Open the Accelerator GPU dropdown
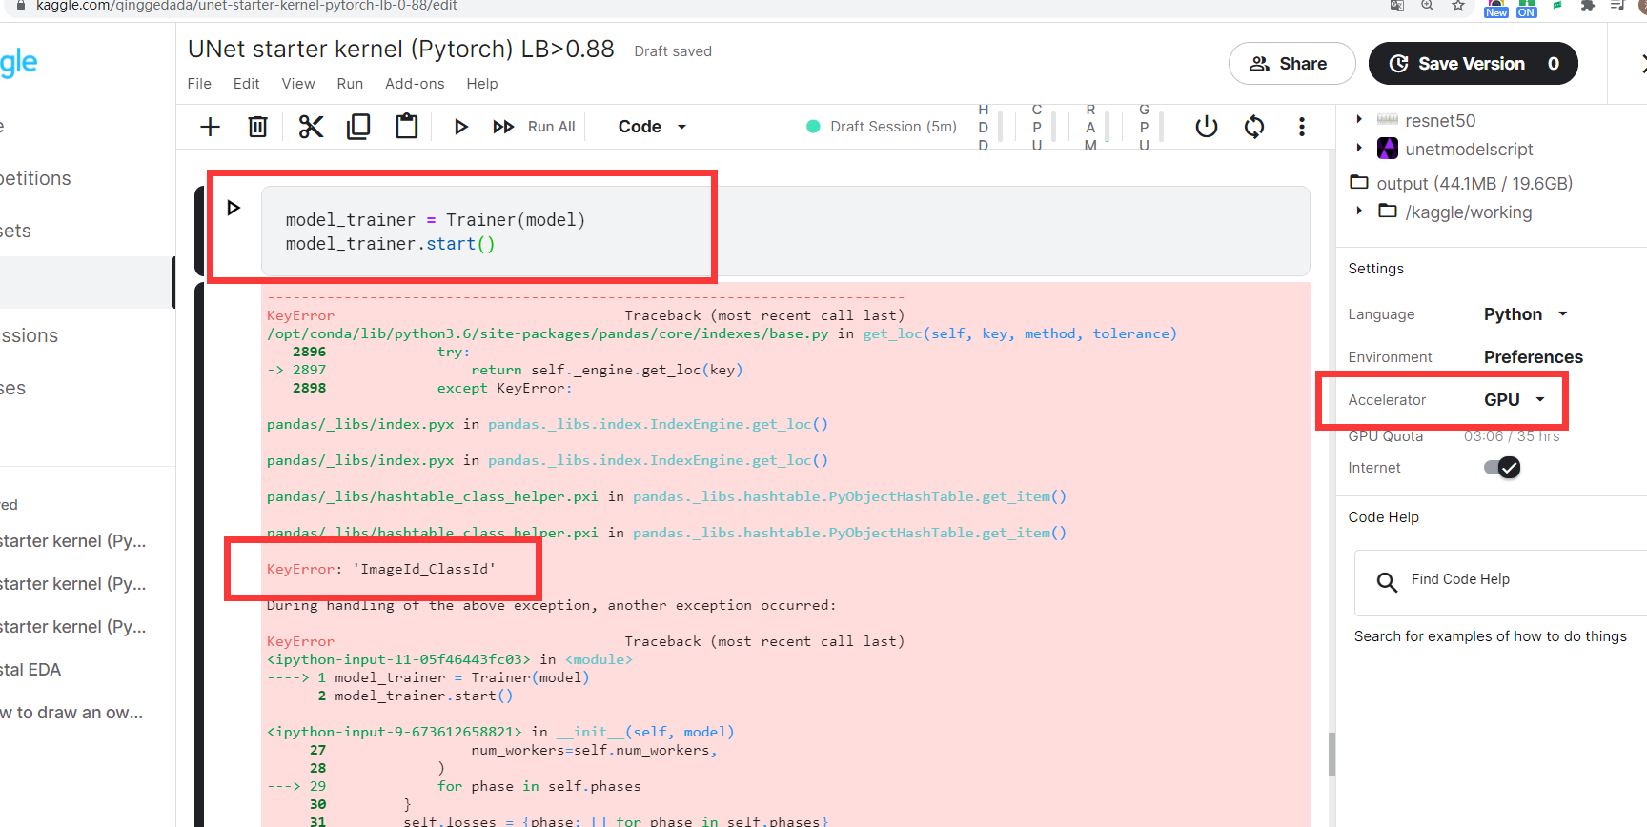1647x827 pixels. tap(1514, 400)
